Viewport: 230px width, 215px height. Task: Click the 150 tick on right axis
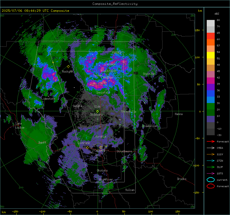[x=197, y=30]
